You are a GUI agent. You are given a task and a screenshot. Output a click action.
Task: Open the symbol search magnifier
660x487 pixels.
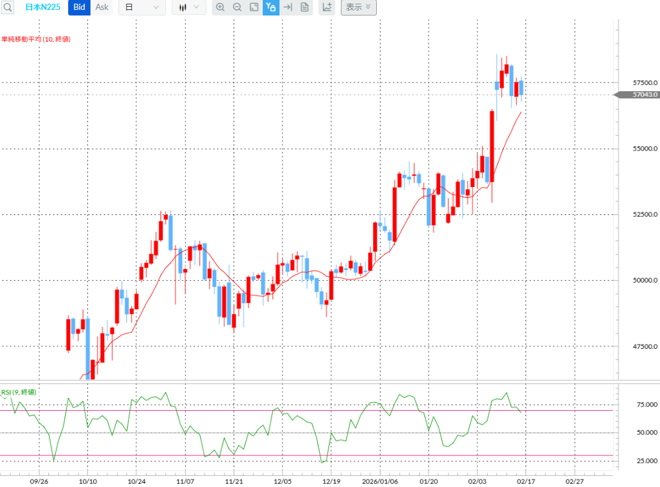[x=7, y=7]
